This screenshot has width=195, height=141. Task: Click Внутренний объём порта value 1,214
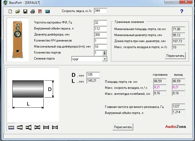click(x=179, y=112)
